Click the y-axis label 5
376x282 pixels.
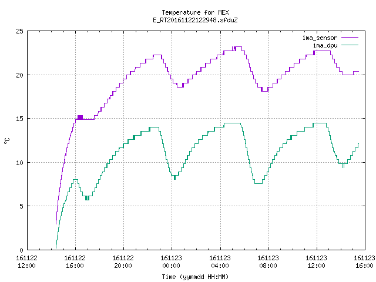[21, 206]
